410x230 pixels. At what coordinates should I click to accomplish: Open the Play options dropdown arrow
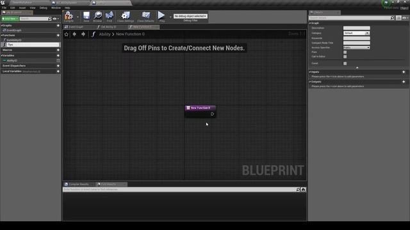[x=170, y=17]
